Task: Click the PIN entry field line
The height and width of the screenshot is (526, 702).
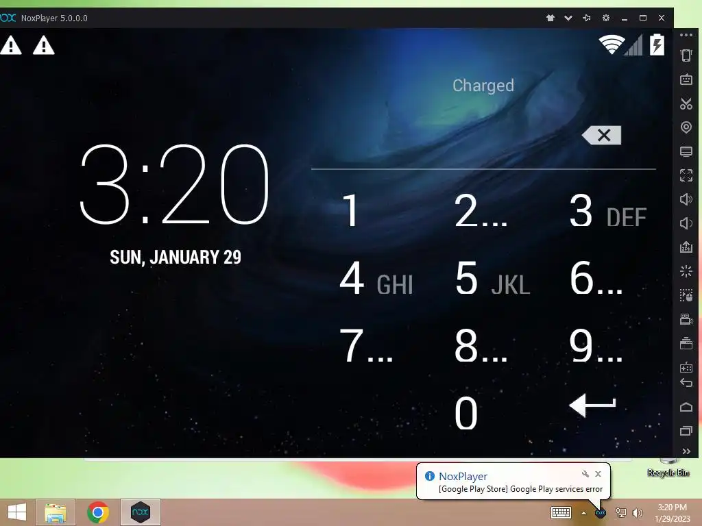Action: tap(483, 168)
